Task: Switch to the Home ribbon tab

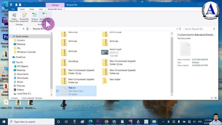Action: [x=22, y=9]
